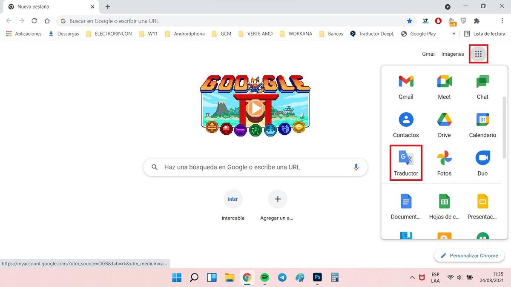The height and width of the screenshot is (287, 511).
Task: Open Duo from the apps panel
Action: point(482,164)
